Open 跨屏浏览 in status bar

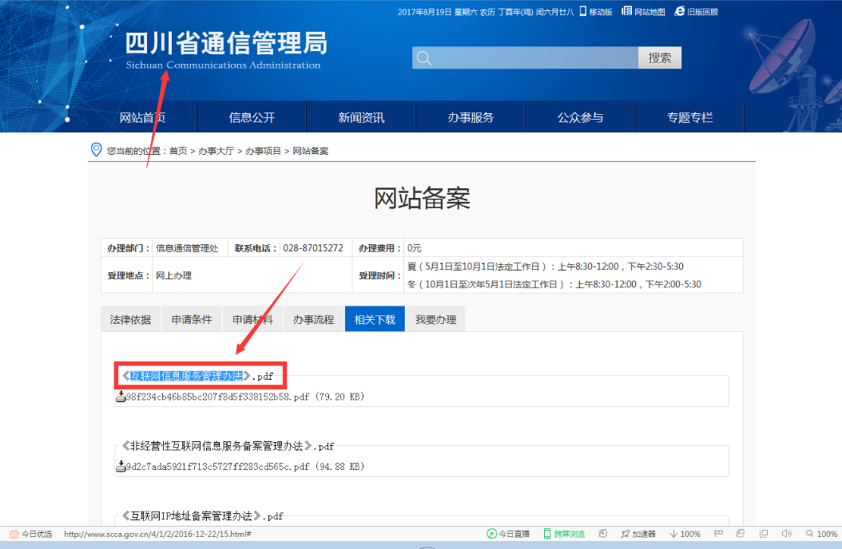[564, 534]
